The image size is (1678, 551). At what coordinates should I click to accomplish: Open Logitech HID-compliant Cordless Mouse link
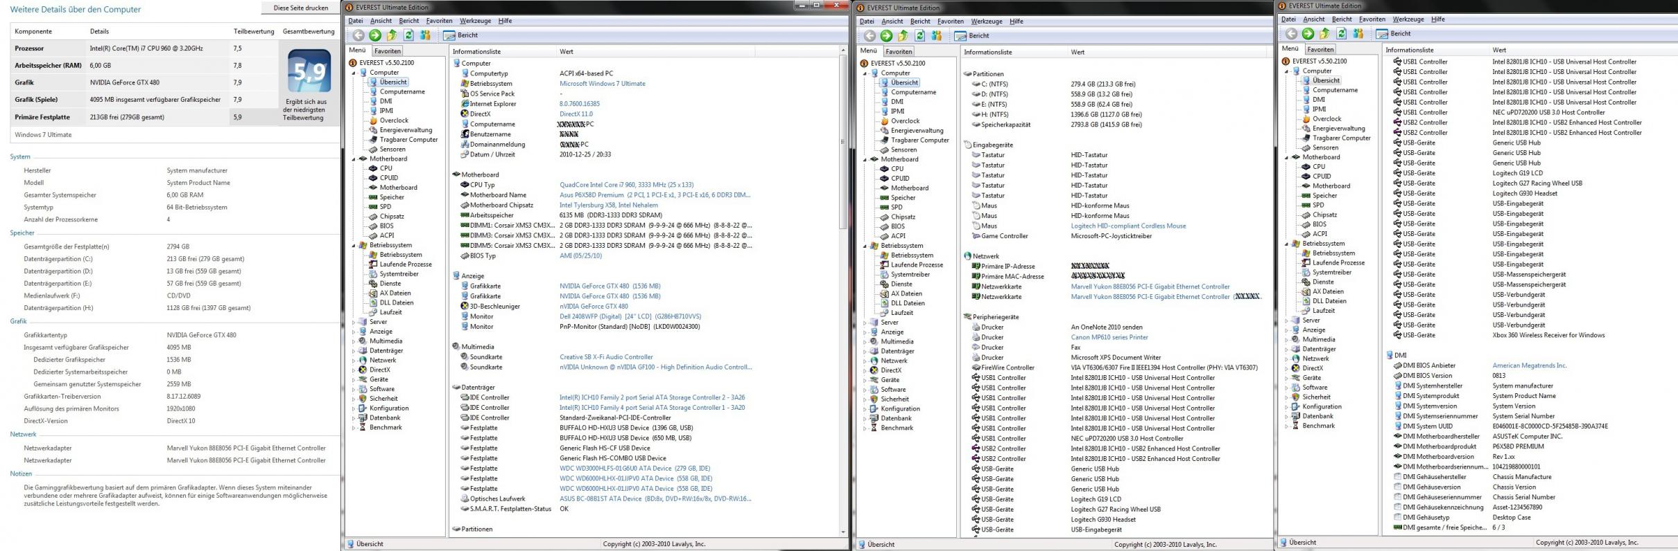1128,226
